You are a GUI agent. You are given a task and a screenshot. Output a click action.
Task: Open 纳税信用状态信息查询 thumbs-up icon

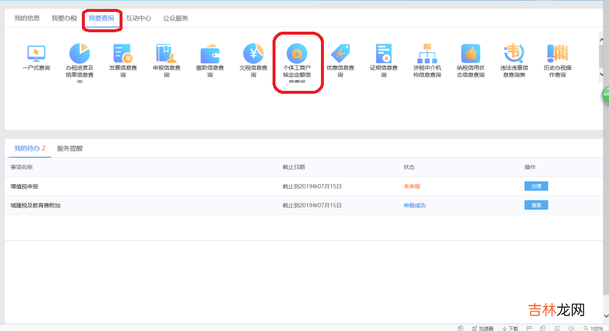[x=470, y=53]
